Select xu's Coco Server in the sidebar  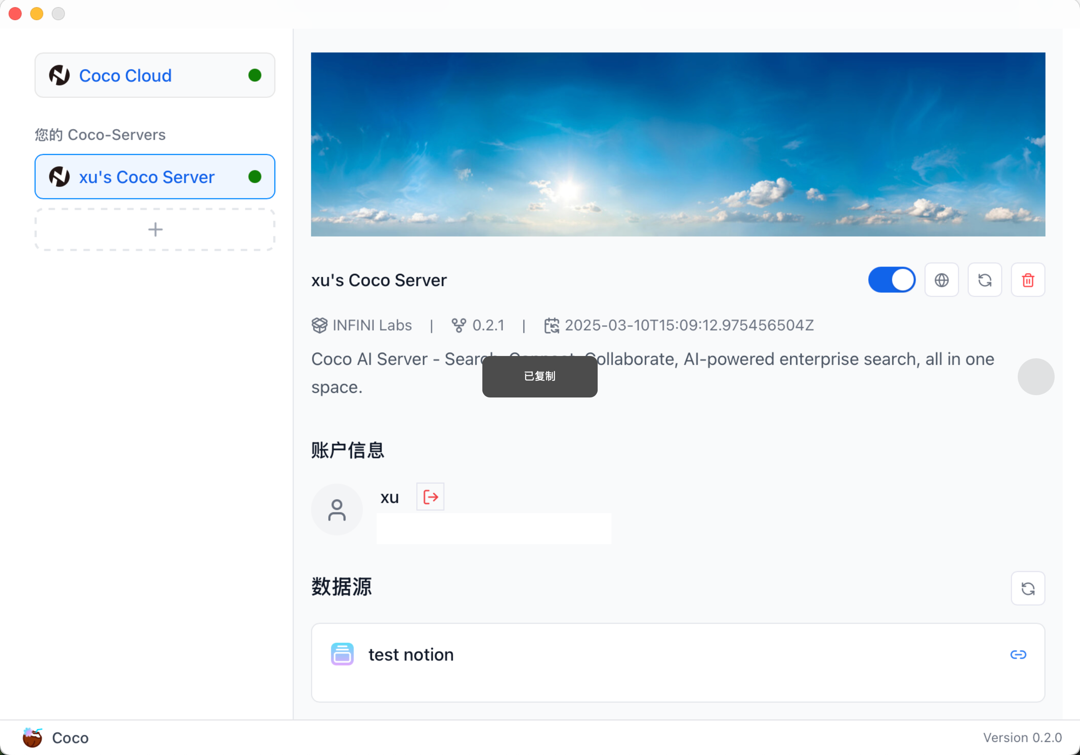point(155,177)
